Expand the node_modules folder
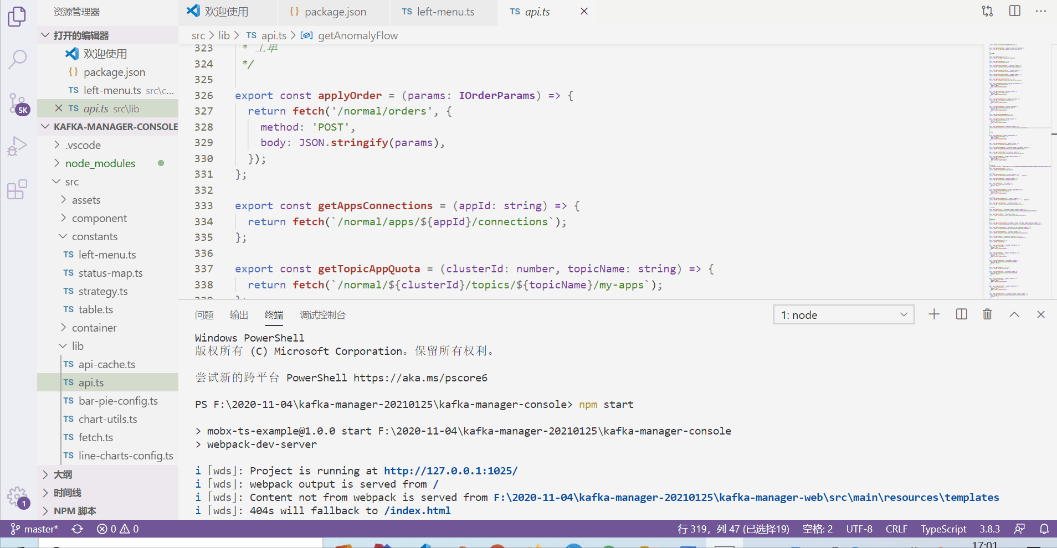Screen dimensions: 1057x548 click(x=108, y=163)
